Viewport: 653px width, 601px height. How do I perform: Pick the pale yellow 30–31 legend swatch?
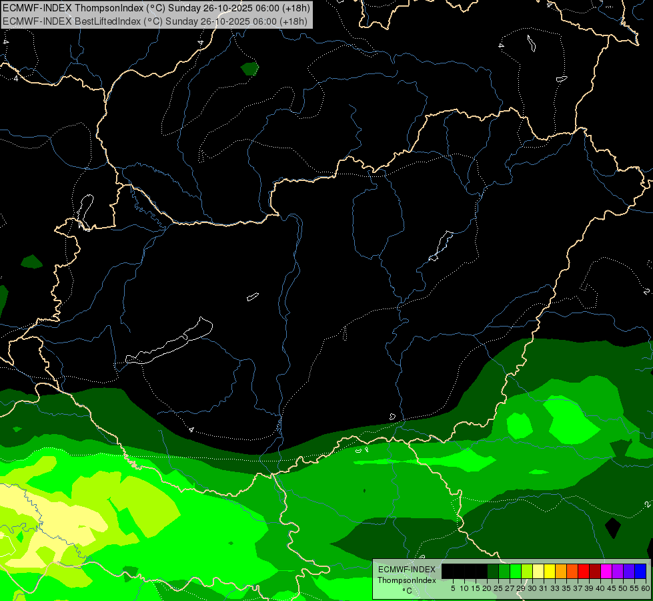pos(538,571)
